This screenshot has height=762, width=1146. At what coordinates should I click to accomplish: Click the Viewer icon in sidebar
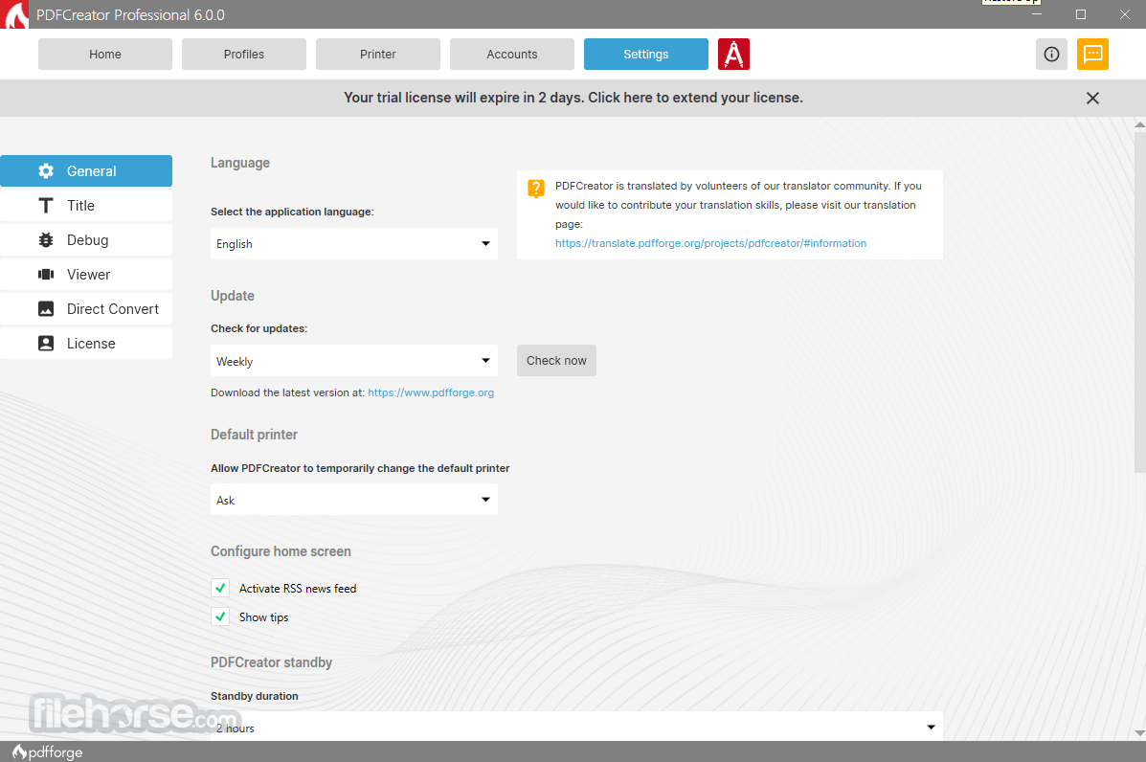click(x=46, y=274)
